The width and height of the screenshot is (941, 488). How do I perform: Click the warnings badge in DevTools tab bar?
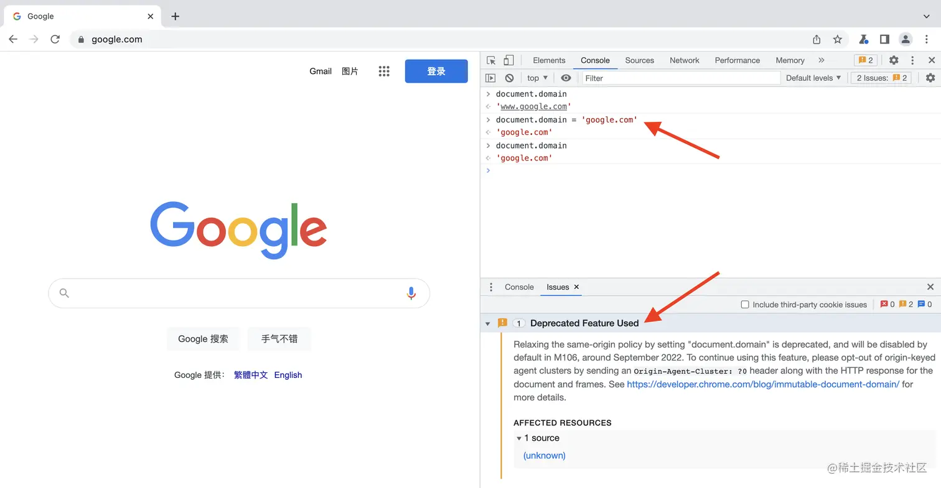click(866, 60)
